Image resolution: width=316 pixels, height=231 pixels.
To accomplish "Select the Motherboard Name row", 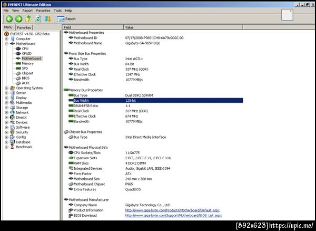I will pyautogui.click(x=155, y=43).
